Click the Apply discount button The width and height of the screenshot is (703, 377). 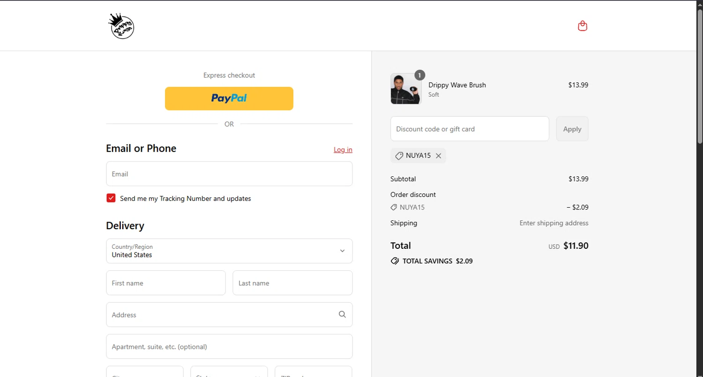[x=572, y=129]
